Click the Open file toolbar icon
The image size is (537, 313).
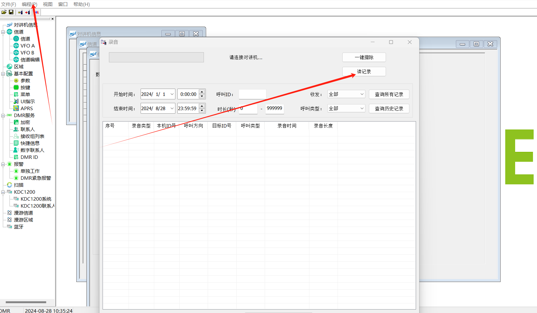[x=4, y=12]
